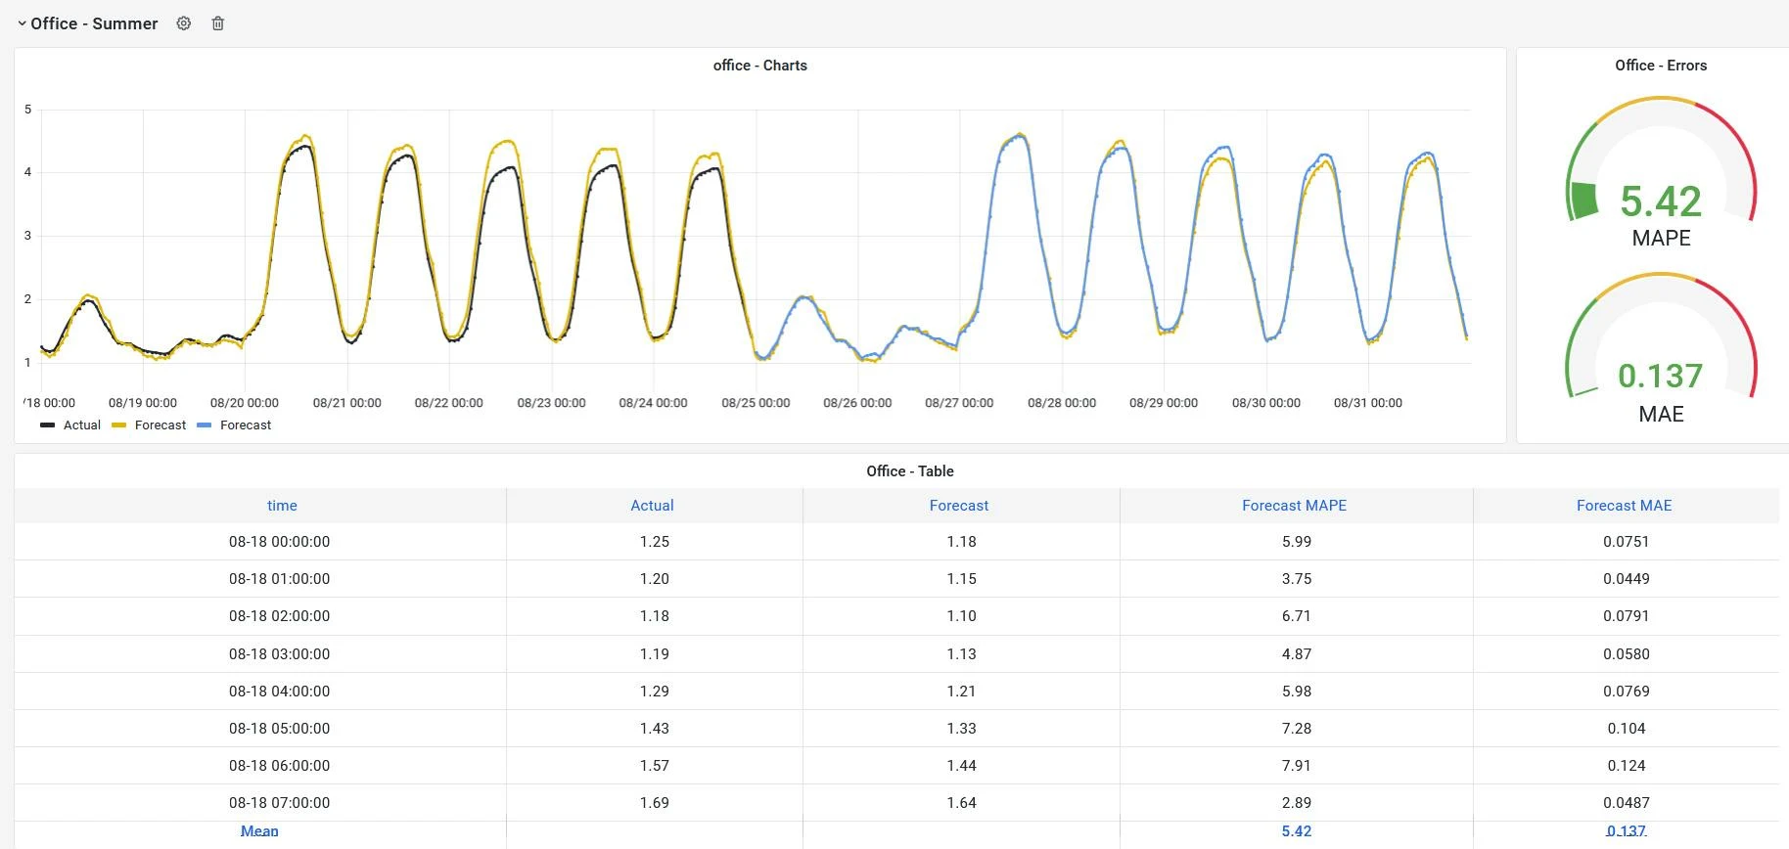This screenshot has width=1789, height=849.
Task: Sort by the Forecast MAPE column header
Action: click(x=1294, y=506)
